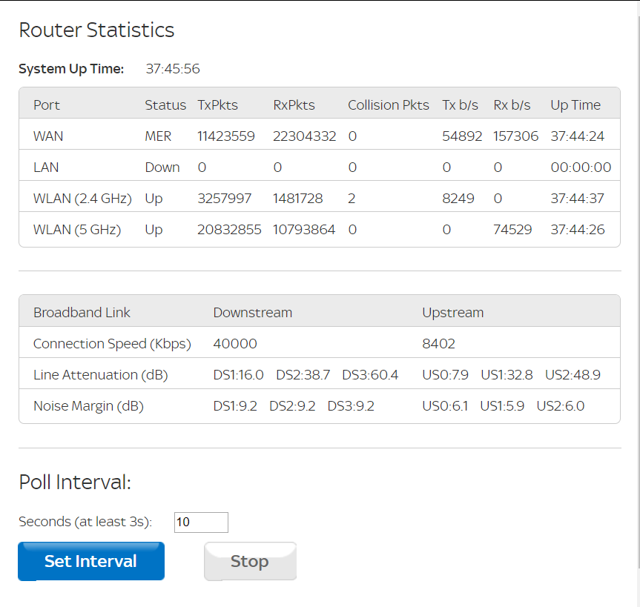Screen dimensions: 640x607
Task: Select the Downstream column header
Action: (x=252, y=312)
